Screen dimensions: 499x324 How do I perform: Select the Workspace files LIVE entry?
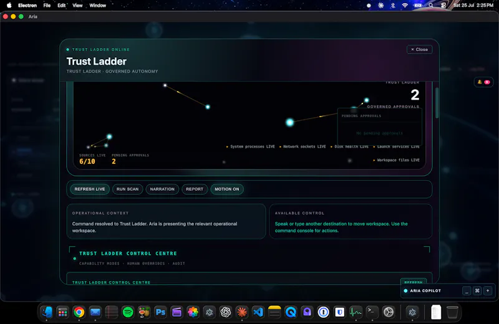coord(396,160)
